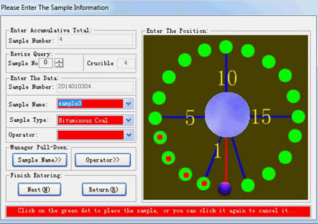This screenshot has width=318, height=224.
Task: Increase Sample No with stepper up arrow
Action: tap(59, 61)
